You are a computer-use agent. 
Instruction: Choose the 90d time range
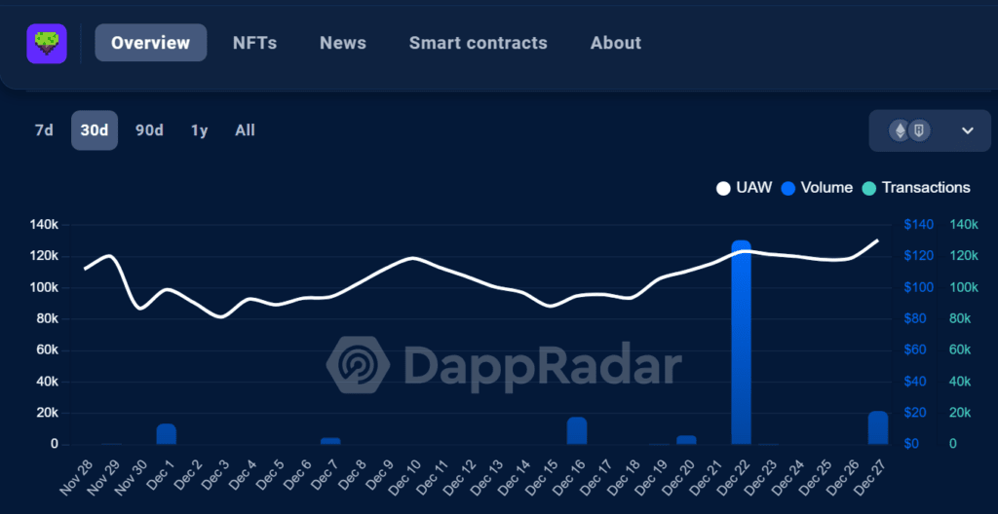point(149,130)
